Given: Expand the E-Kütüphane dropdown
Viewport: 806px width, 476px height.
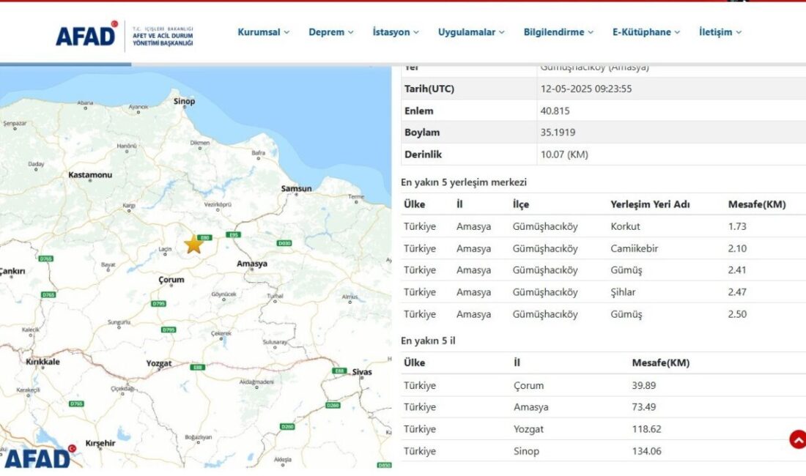Looking at the screenshot, I should [644, 31].
